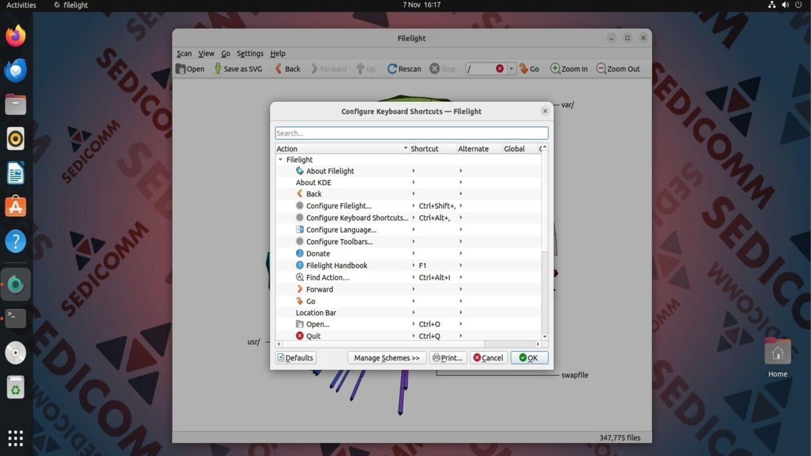Open the location bar dropdown arrow
The width and height of the screenshot is (811, 456).
point(511,69)
